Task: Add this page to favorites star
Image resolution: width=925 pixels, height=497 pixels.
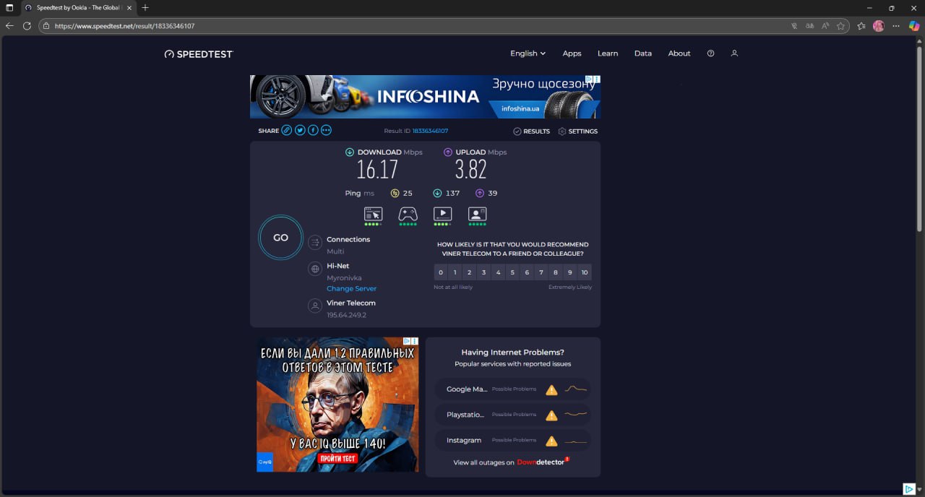Action: 840,25
